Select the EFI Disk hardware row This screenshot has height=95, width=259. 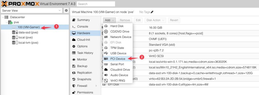click(180, 84)
